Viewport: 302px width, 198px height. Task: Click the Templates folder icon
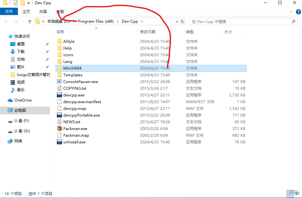point(59,75)
